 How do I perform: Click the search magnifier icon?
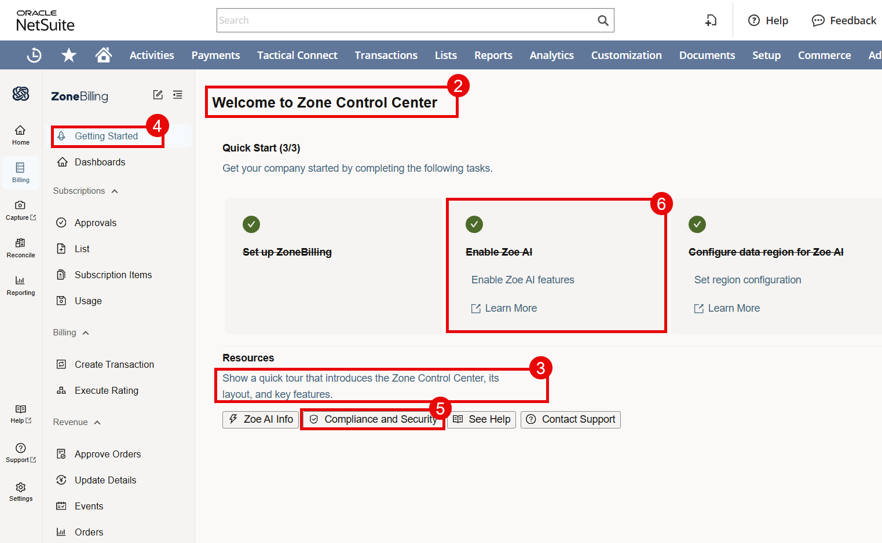click(x=603, y=21)
